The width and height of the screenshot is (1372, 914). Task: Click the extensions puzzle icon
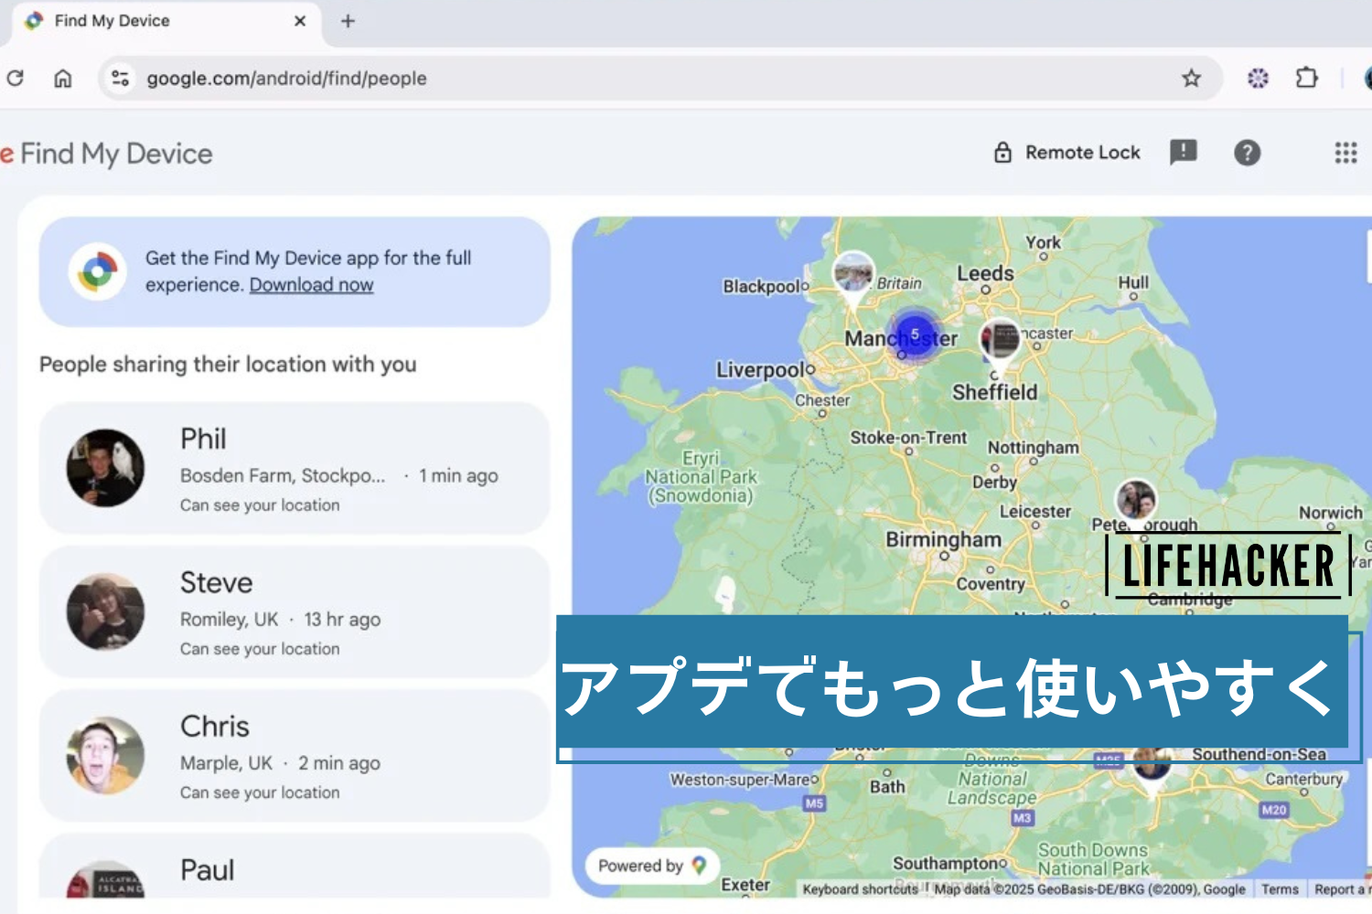(x=1307, y=78)
